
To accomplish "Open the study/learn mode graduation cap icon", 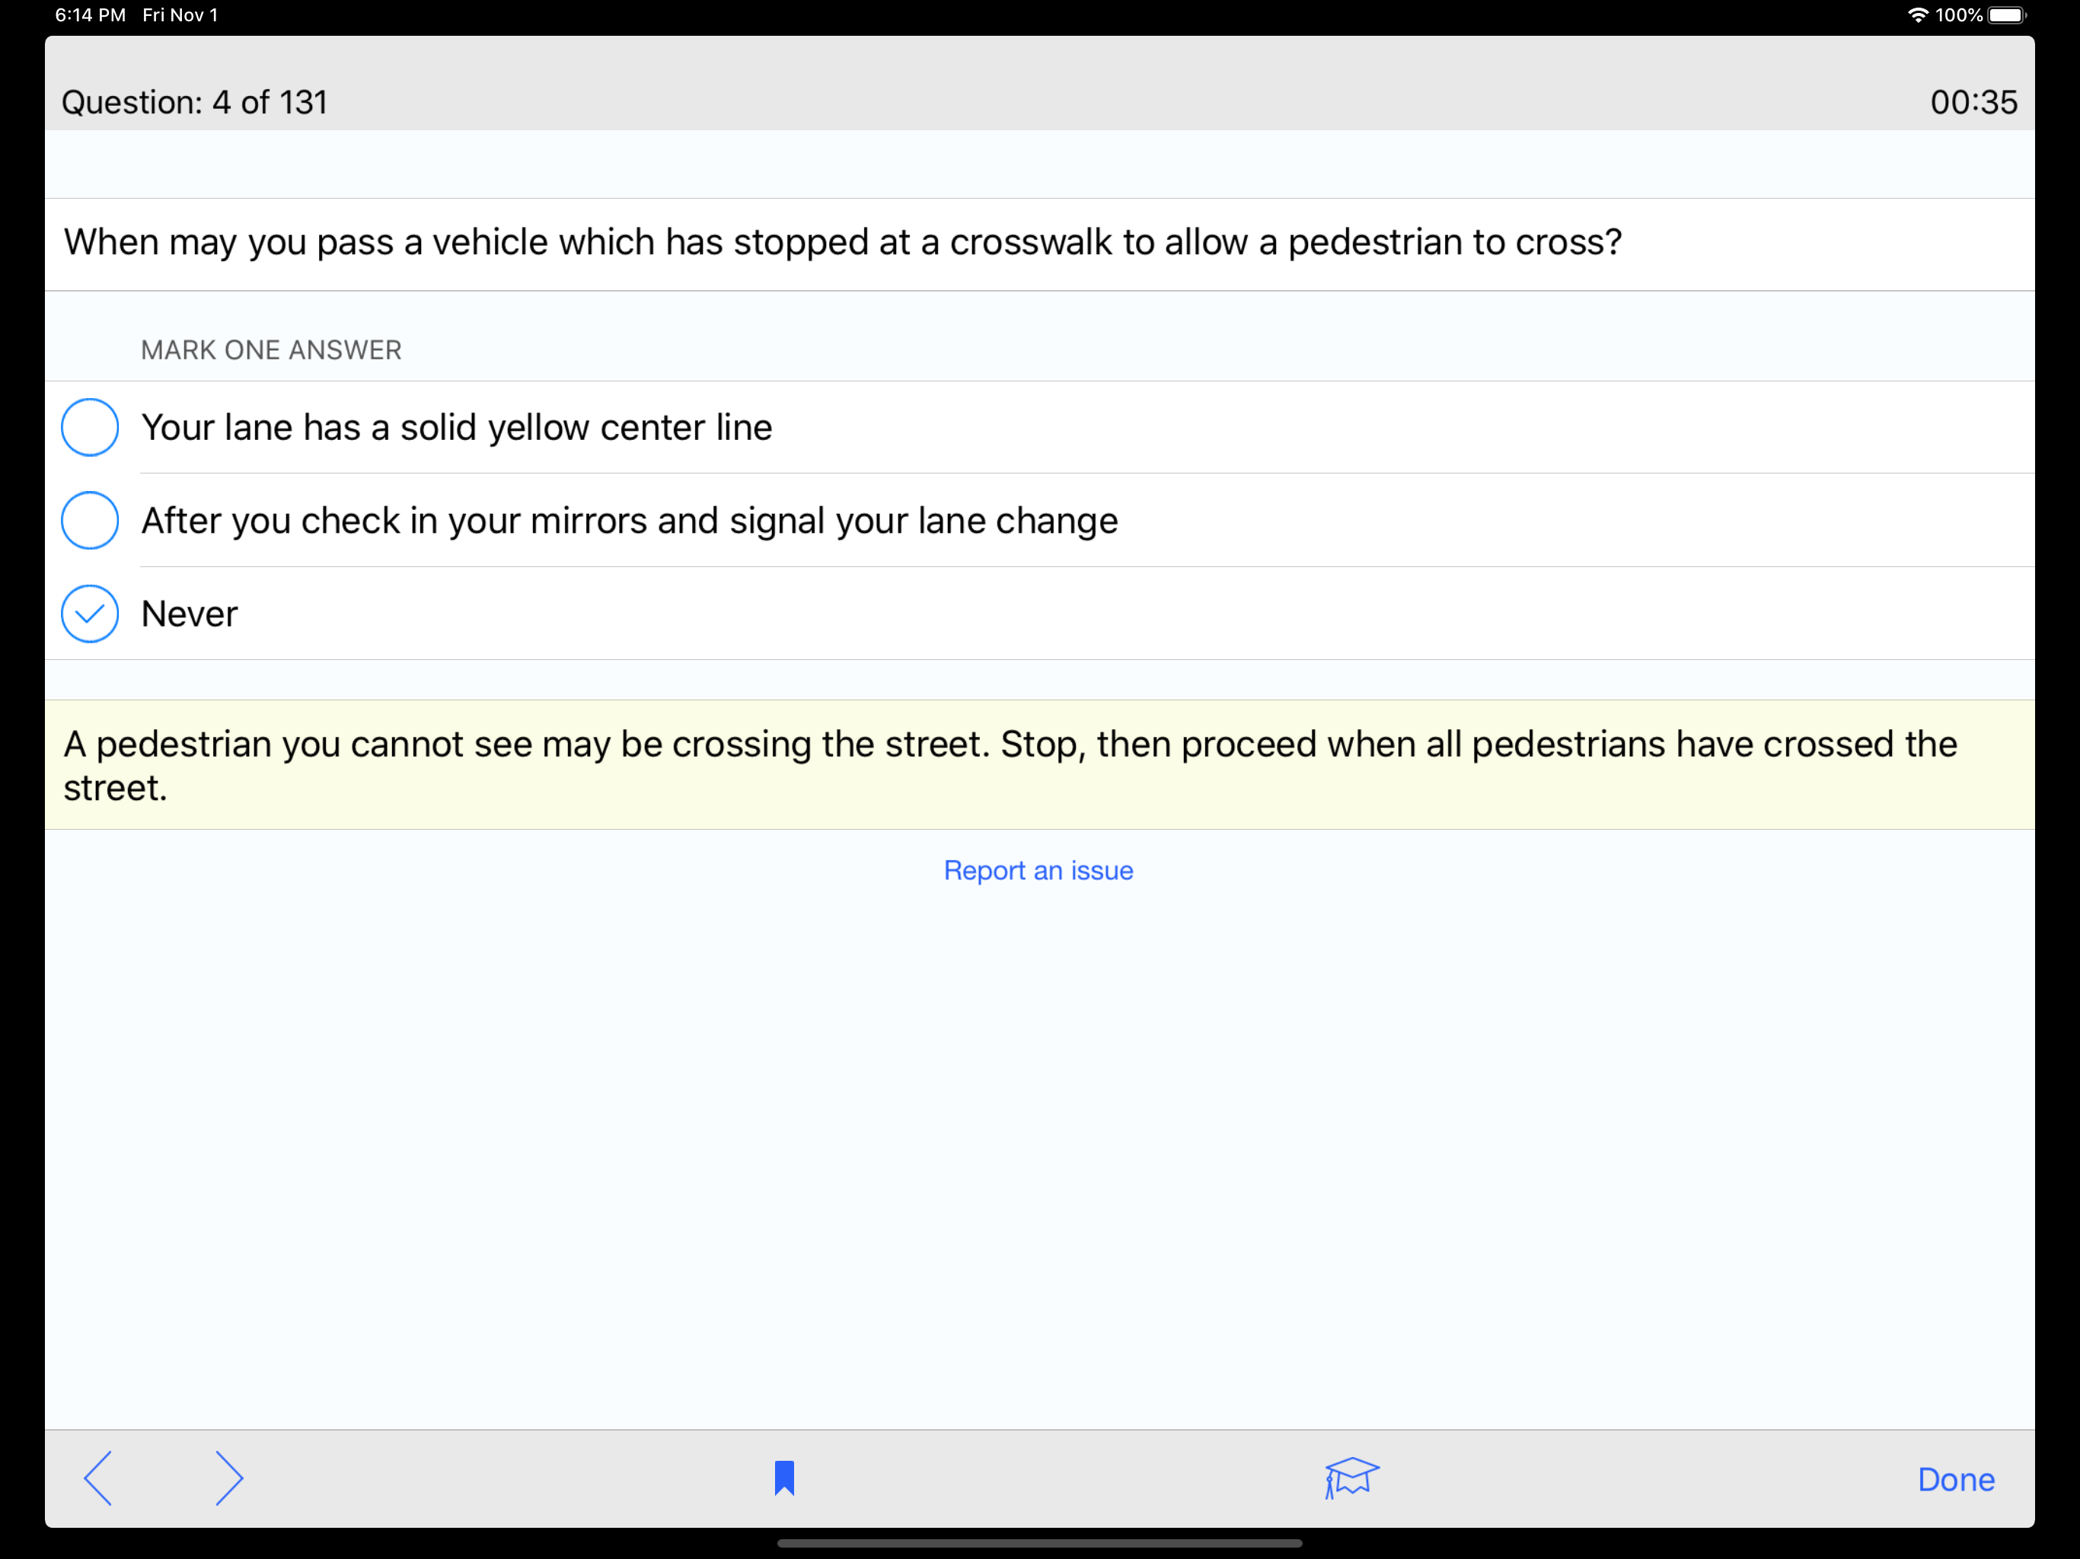I will pyautogui.click(x=1351, y=1478).
